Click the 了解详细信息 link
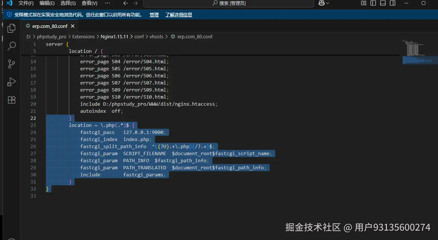This screenshot has width=438, height=240. pyautogui.click(x=178, y=15)
